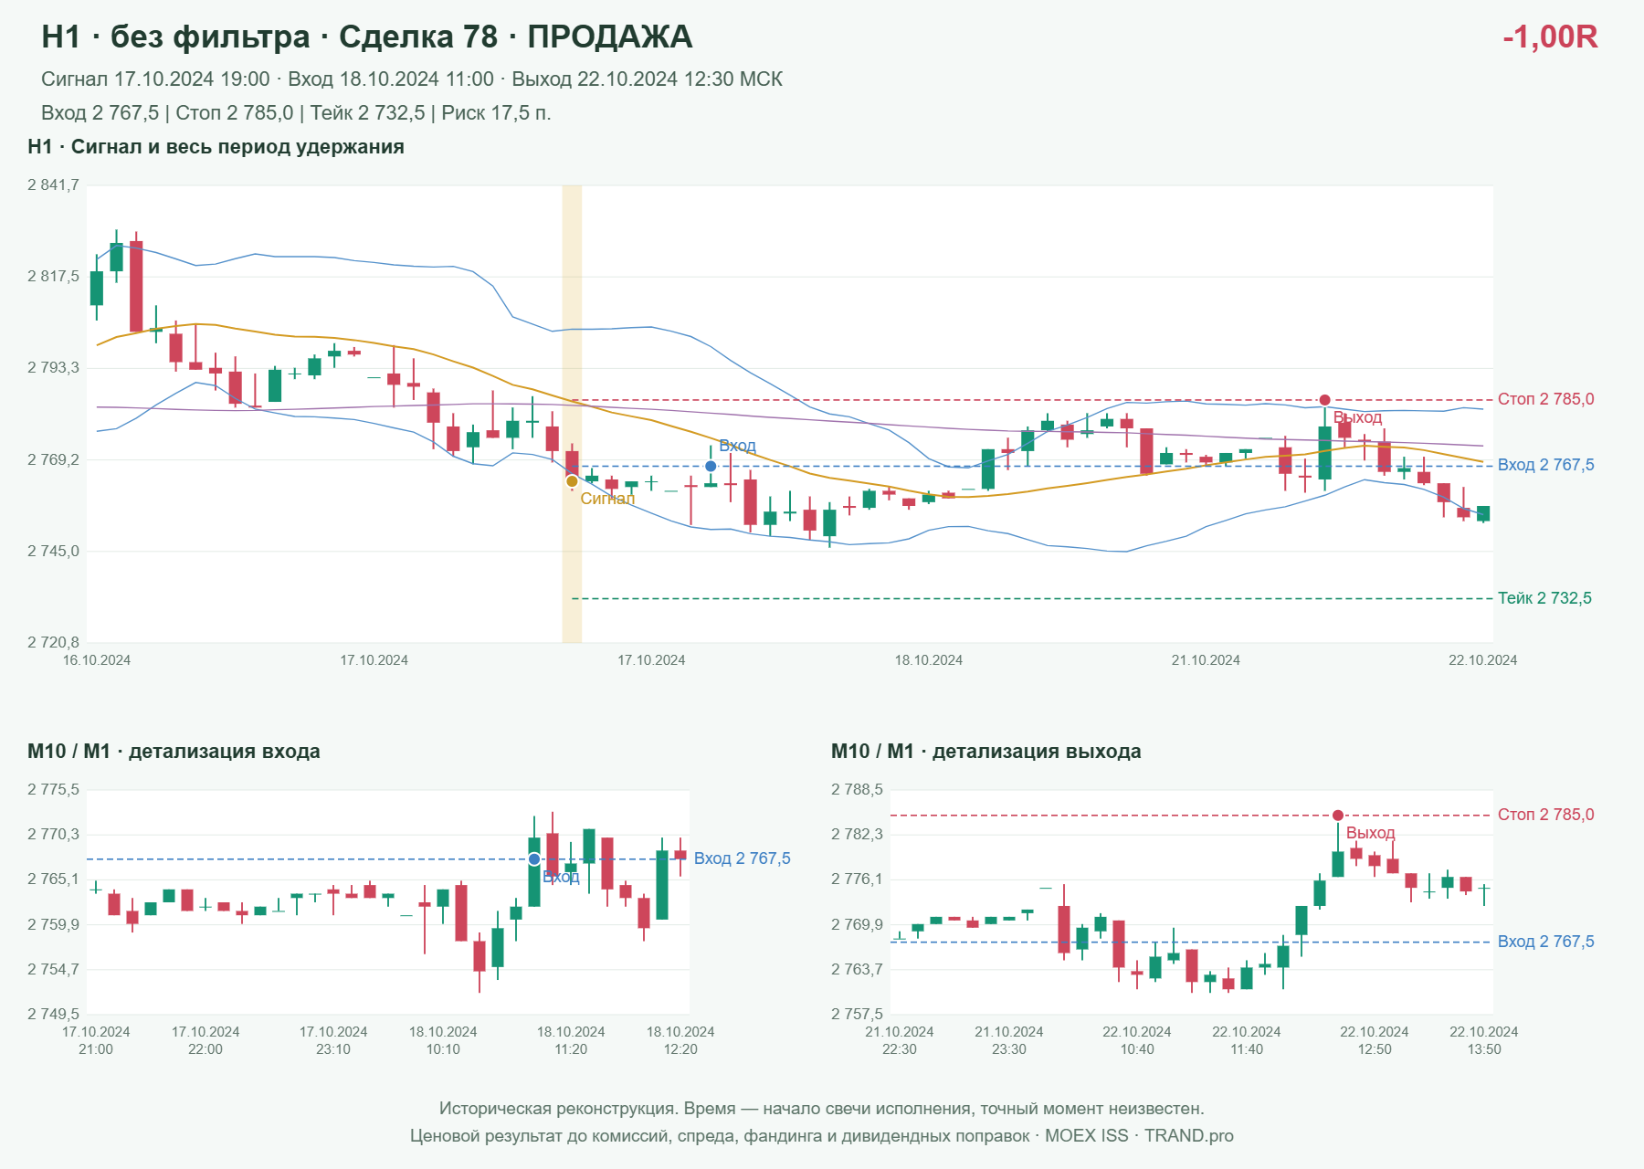Click the 2 757,5 value on exit detail axis
Screen dimensions: 1644x1169
(857, 1014)
